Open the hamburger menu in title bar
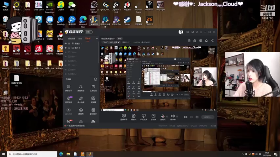Screen dimensions: 280x157 click(x=201, y=32)
